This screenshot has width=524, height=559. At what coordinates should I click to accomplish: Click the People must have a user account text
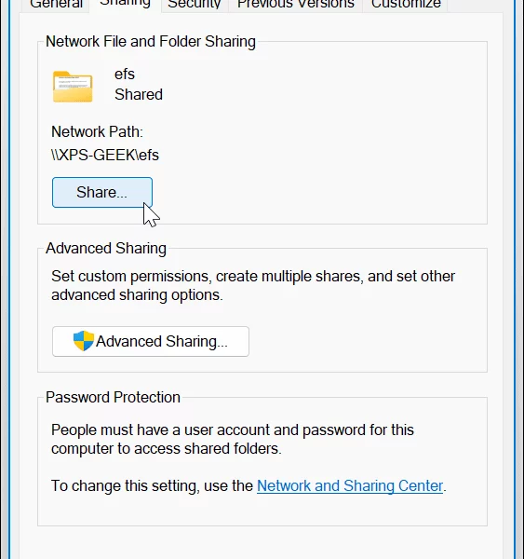click(233, 439)
